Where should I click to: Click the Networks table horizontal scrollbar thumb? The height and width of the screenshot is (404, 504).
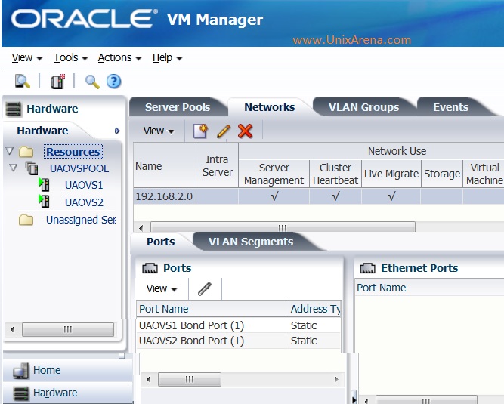(283, 228)
